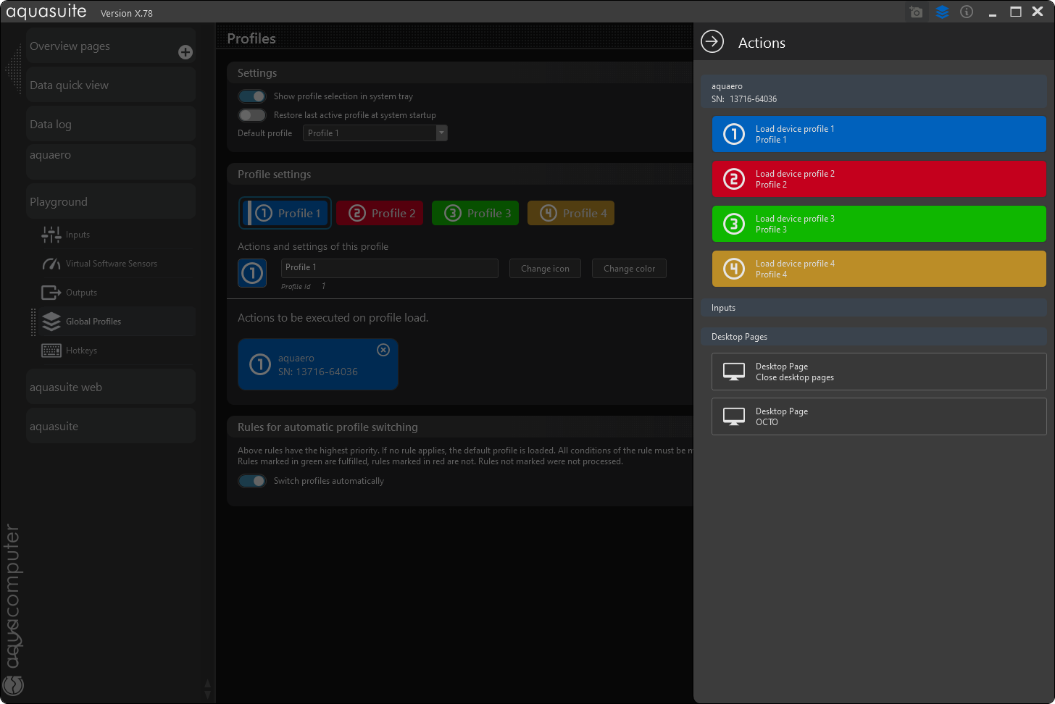
Task: Click the arrow icon beside Actions header
Action: pyautogui.click(x=712, y=42)
